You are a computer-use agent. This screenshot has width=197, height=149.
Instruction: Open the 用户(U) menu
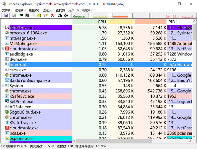coord(73,10)
